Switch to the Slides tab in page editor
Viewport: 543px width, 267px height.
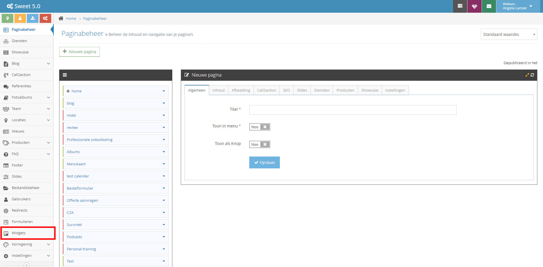(x=302, y=90)
